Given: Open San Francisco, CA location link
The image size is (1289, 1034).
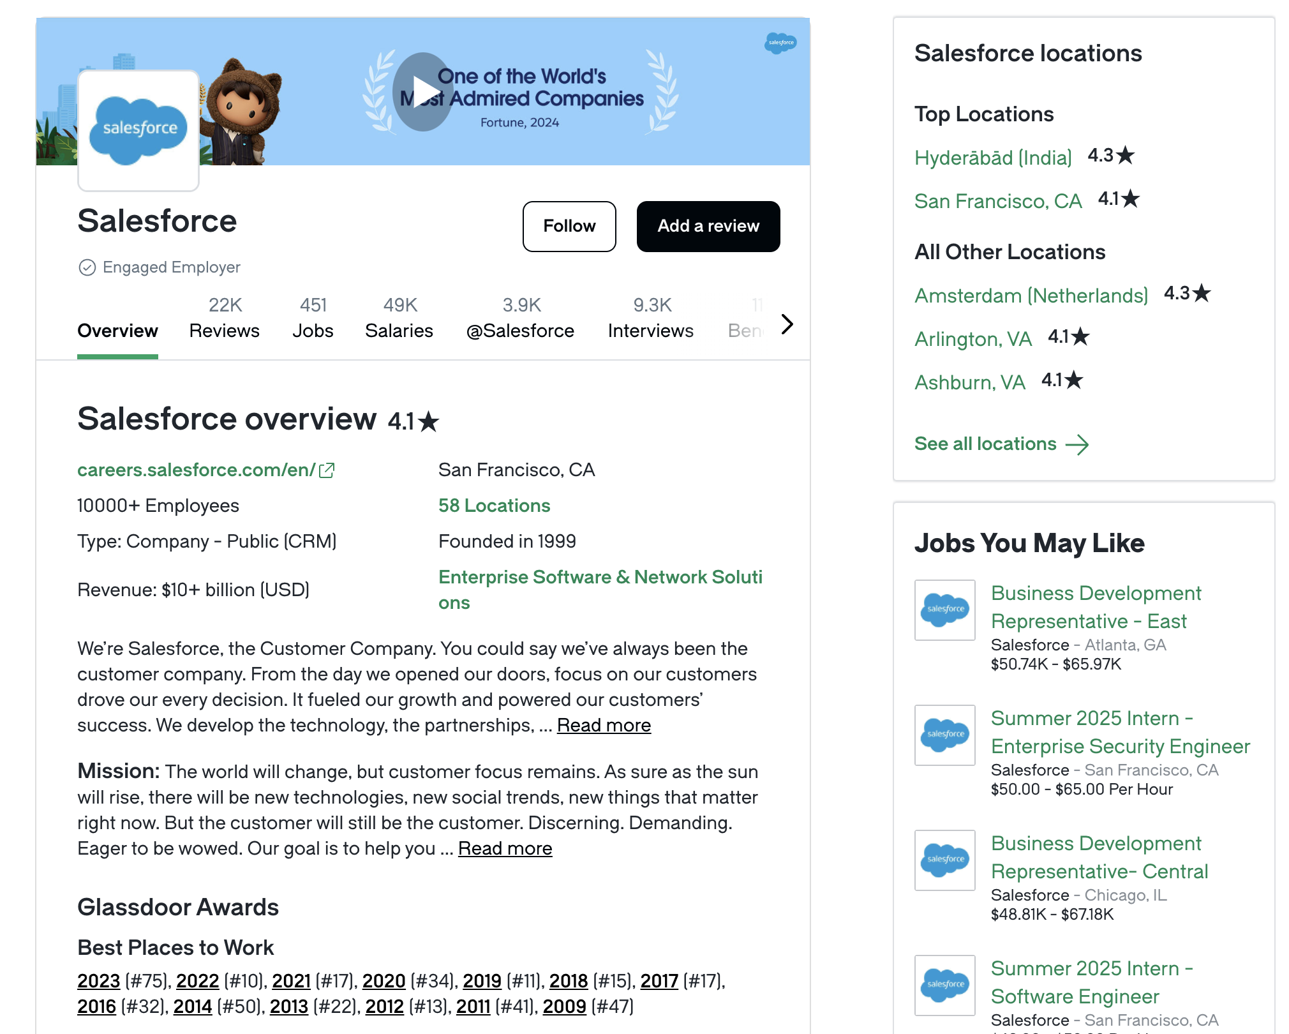Looking at the screenshot, I should pyautogui.click(x=998, y=202).
